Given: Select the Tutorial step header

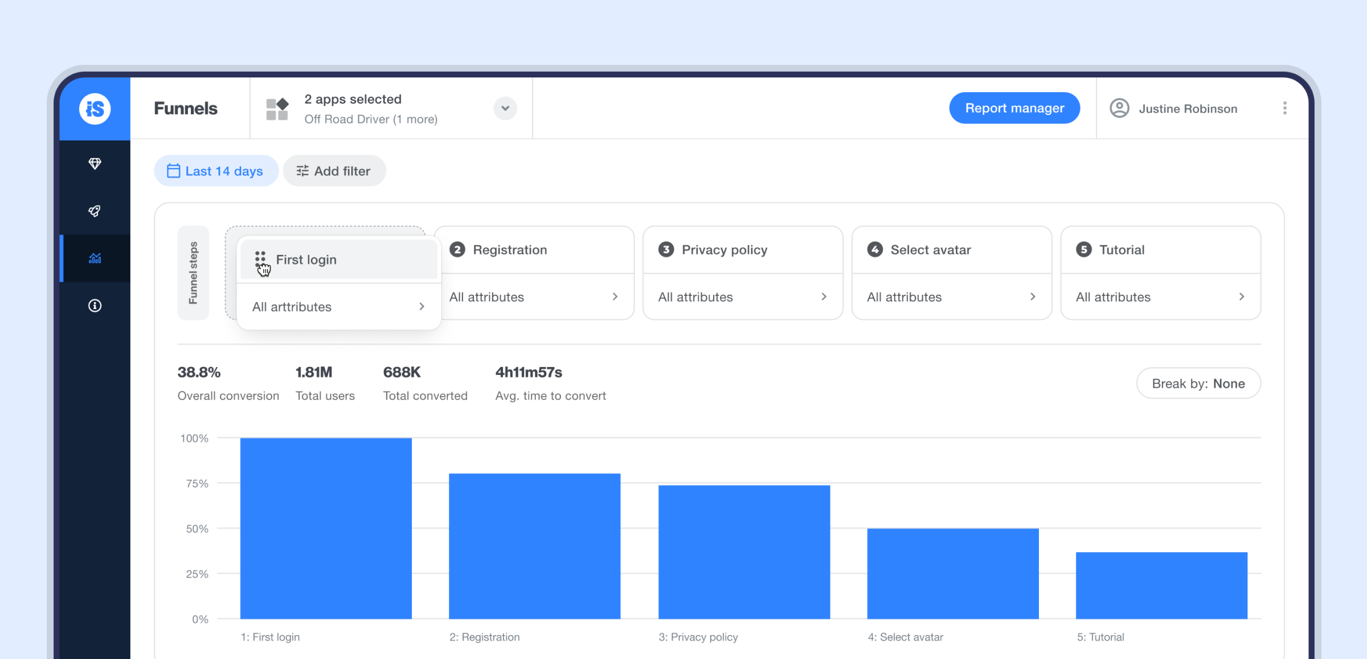Looking at the screenshot, I should pyautogui.click(x=1161, y=250).
